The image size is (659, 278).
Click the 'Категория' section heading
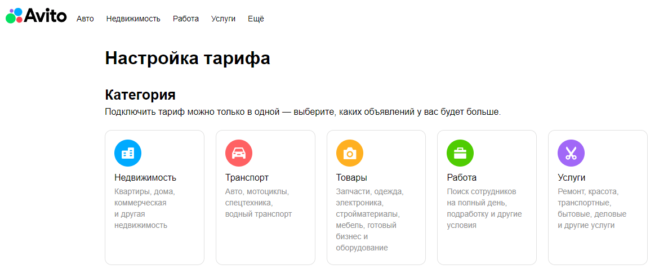click(x=140, y=95)
